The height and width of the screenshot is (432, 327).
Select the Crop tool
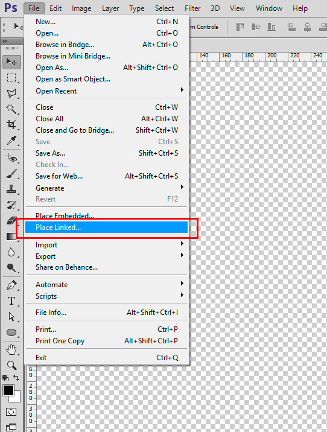11,124
